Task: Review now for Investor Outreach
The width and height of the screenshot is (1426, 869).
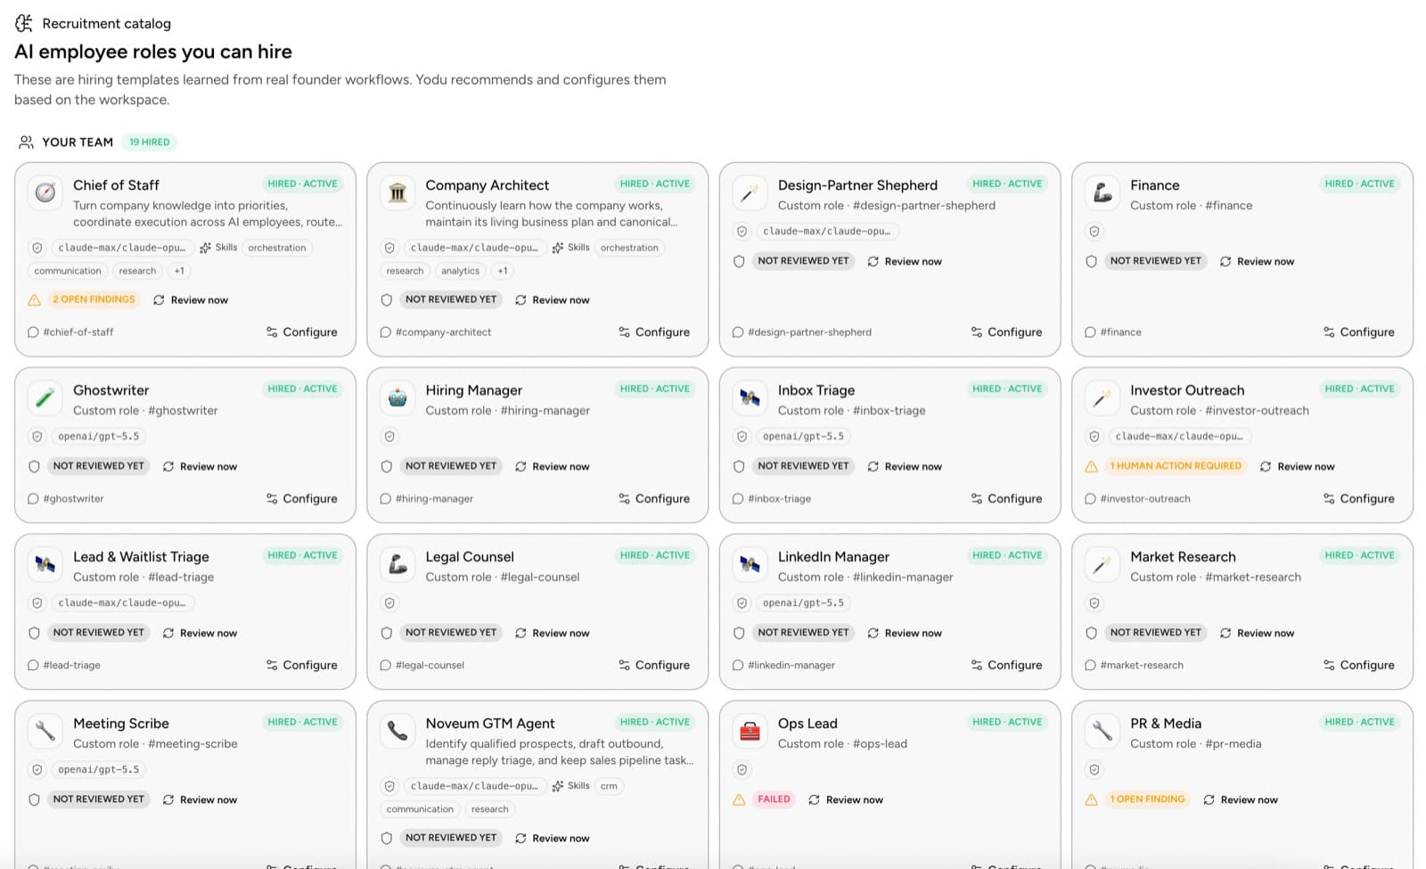Action: [x=1298, y=466]
